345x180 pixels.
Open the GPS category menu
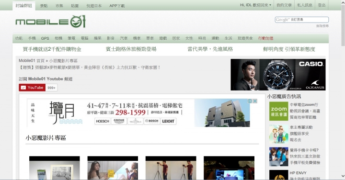(x=45, y=38)
